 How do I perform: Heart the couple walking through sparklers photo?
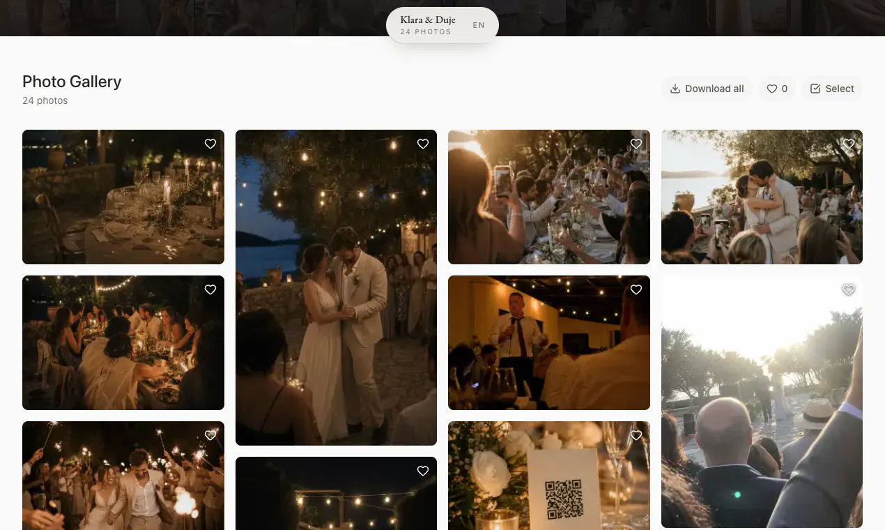coord(210,435)
